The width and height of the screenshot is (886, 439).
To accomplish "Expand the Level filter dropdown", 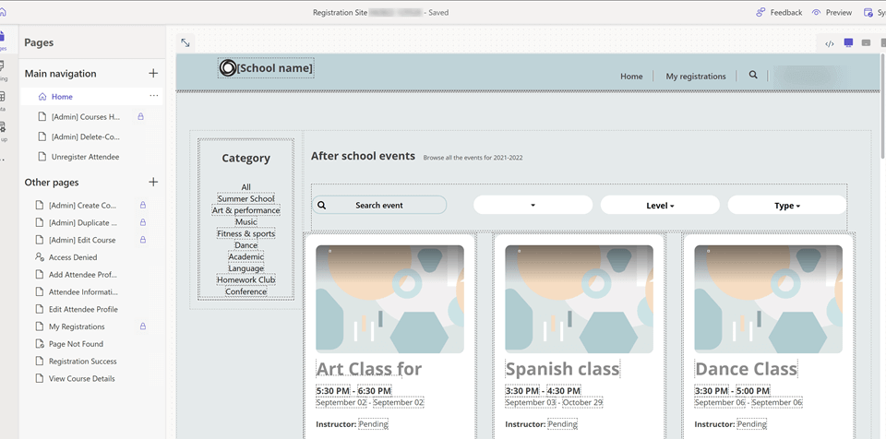I will coord(660,206).
